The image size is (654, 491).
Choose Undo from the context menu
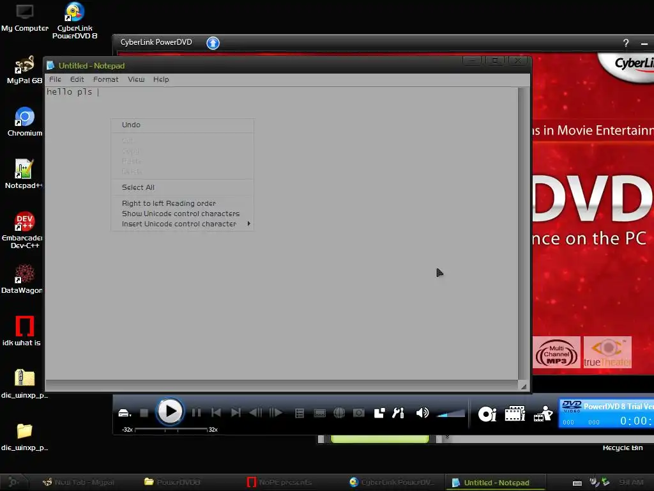182,125
